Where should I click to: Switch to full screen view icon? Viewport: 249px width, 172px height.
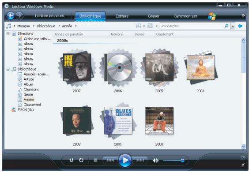coord(243,157)
